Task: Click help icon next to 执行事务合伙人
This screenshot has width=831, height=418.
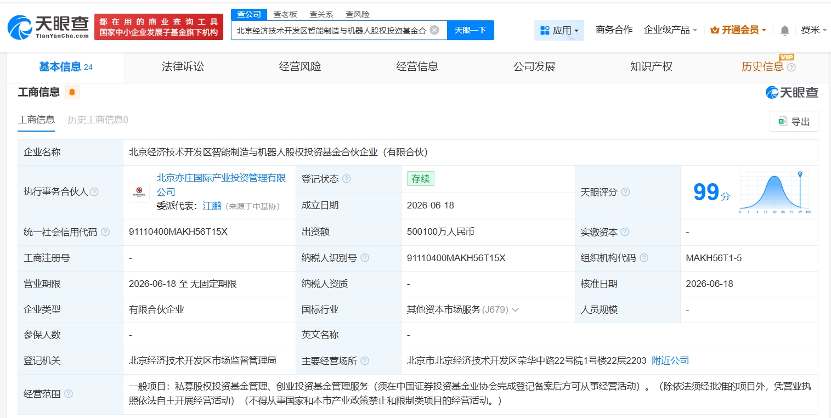Action: click(94, 192)
